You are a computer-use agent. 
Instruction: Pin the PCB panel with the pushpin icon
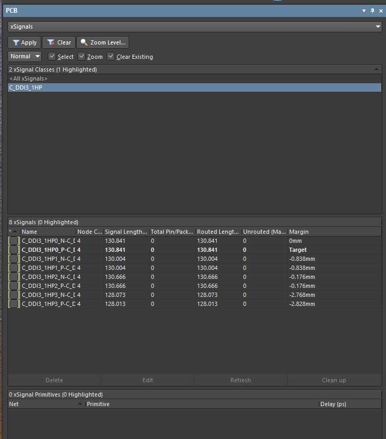[372, 11]
